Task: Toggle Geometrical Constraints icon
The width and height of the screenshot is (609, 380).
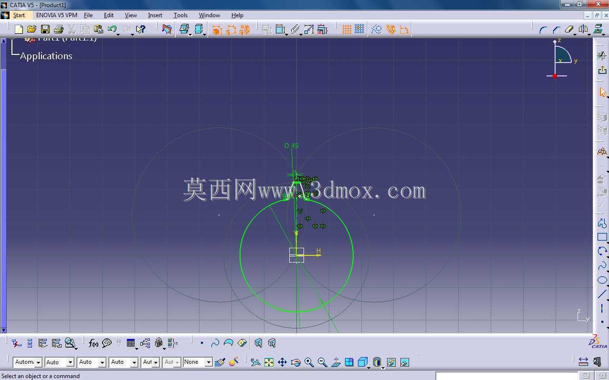Action: (390, 30)
